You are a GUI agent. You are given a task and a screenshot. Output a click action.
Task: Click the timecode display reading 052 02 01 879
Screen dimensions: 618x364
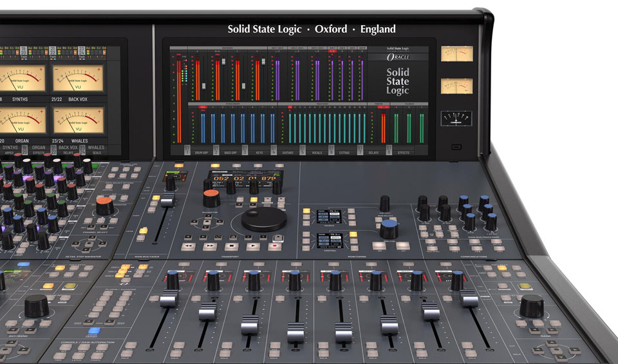coord(245,178)
